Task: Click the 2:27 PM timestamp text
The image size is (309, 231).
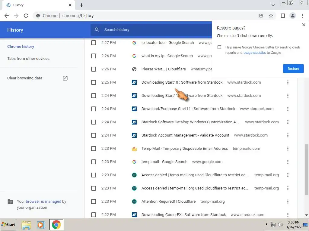Action: (109, 43)
